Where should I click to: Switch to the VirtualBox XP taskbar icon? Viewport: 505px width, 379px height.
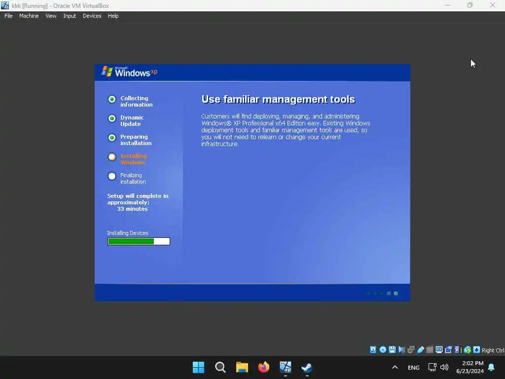(286, 367)
